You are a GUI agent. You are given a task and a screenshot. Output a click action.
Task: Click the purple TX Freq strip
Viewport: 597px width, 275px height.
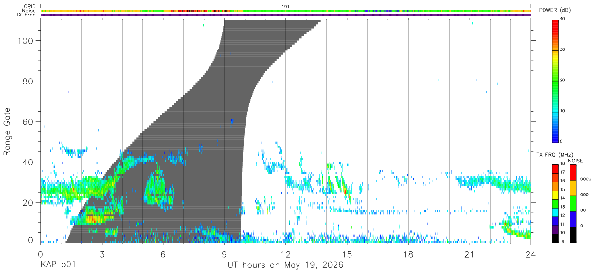(286, 15)
